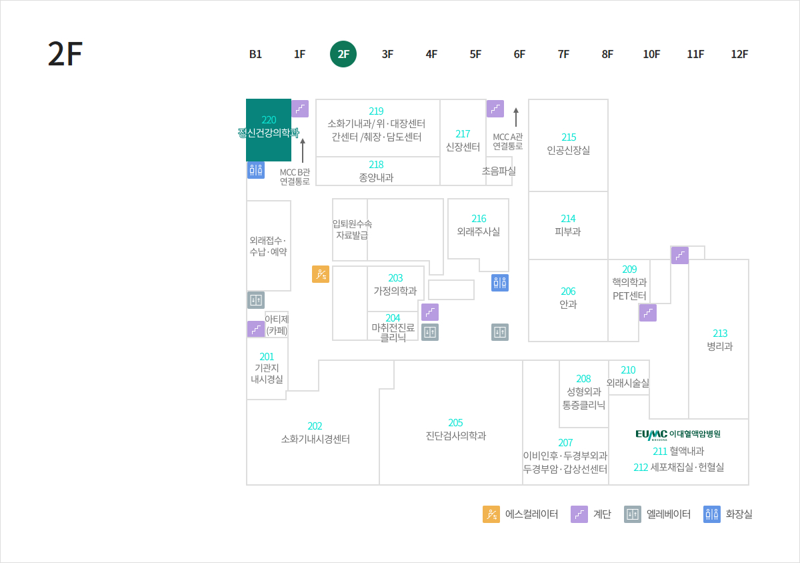Select room 204 마취전진료 클리닉

[393, 328]
